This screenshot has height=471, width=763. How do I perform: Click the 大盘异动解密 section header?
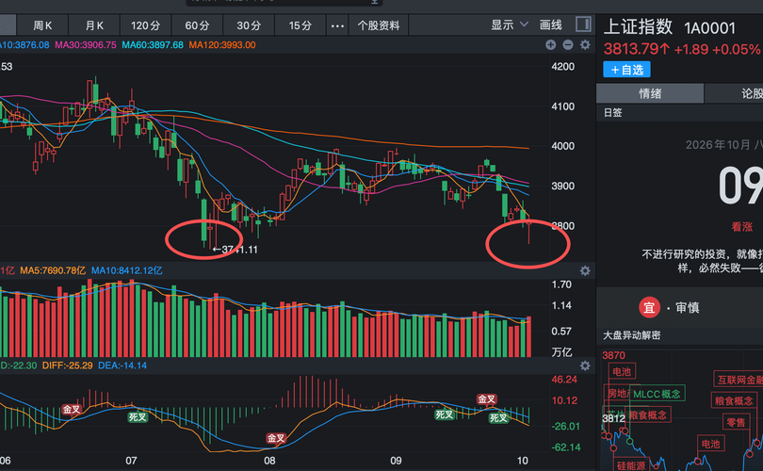[632, 335]
